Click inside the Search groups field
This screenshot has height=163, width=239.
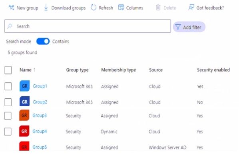pos(88,26)
